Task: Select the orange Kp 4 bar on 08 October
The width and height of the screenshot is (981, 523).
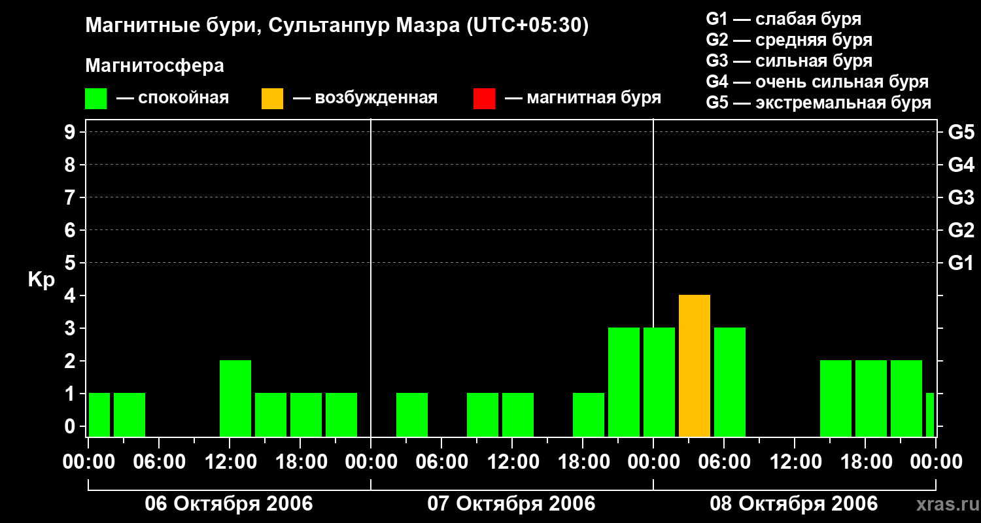Action: coord(695,366)
